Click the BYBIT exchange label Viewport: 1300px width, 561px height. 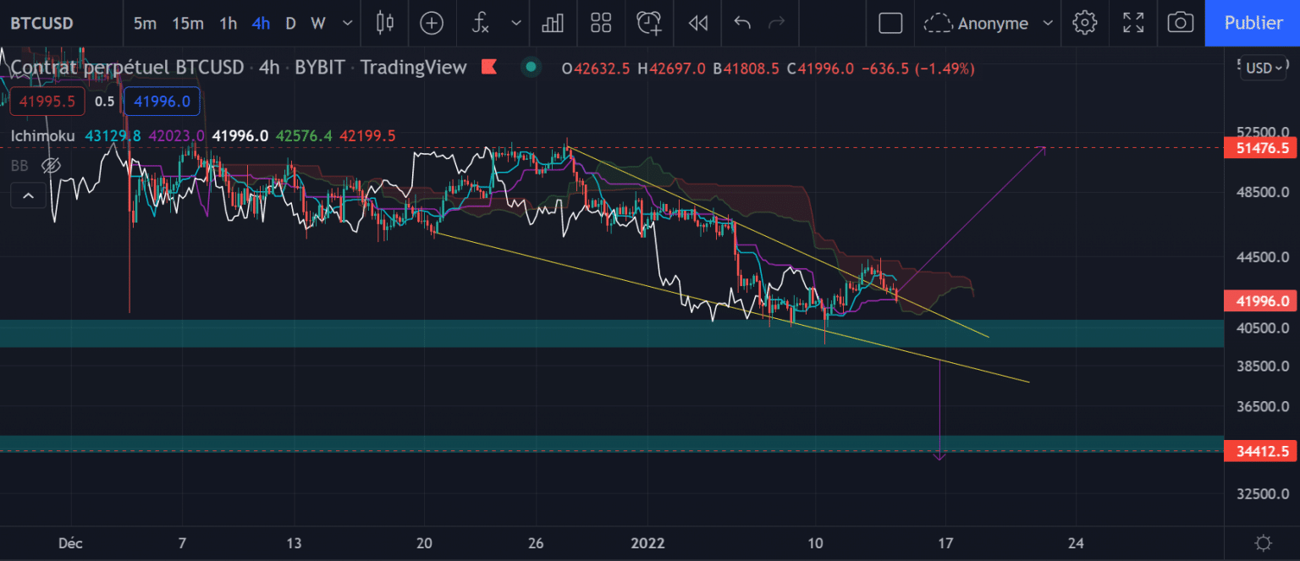point(319,68)
